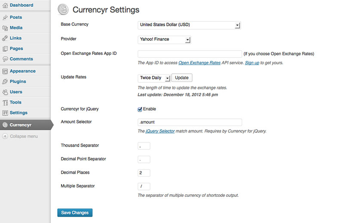Open the jQuery Selector link
Screen dimensions: 344x223
click(x=160, y=131)
